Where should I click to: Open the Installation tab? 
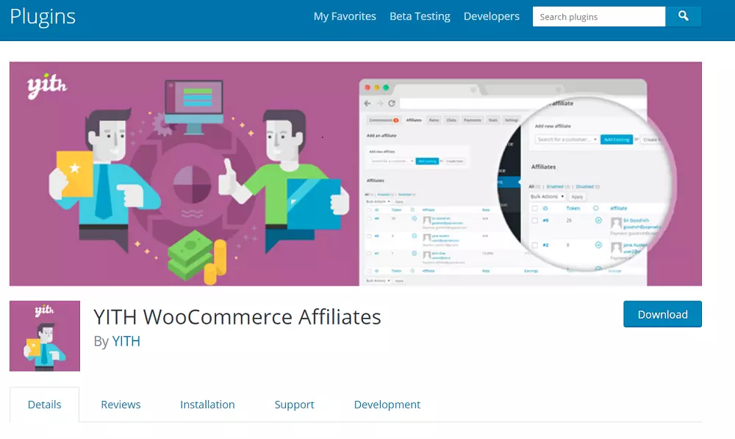[207, 404]
